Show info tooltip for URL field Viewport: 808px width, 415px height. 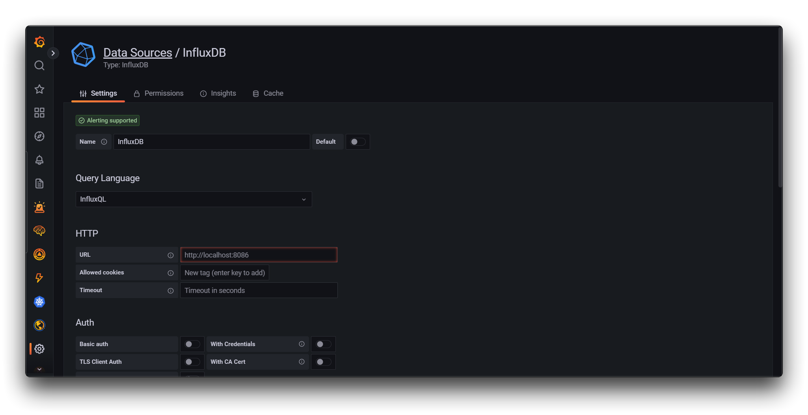click(x=171, y=255)
